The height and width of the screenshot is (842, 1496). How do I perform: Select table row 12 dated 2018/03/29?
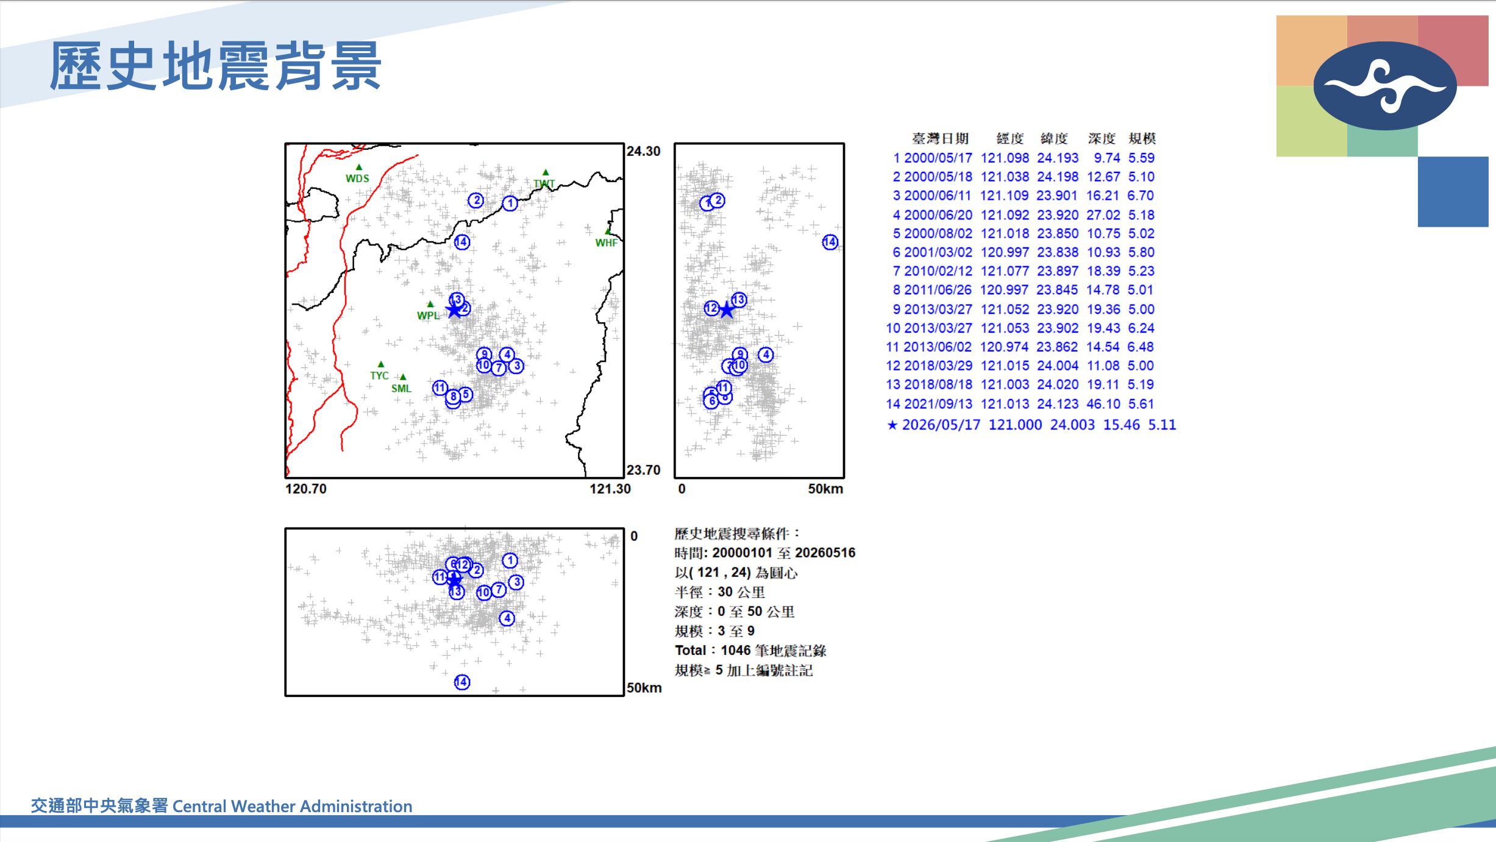[x=1020, y=366]
